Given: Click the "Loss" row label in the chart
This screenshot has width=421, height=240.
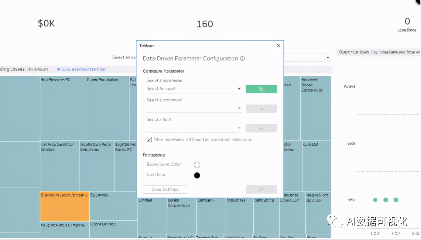Looking at the screenshot, I should pos(351,143).
